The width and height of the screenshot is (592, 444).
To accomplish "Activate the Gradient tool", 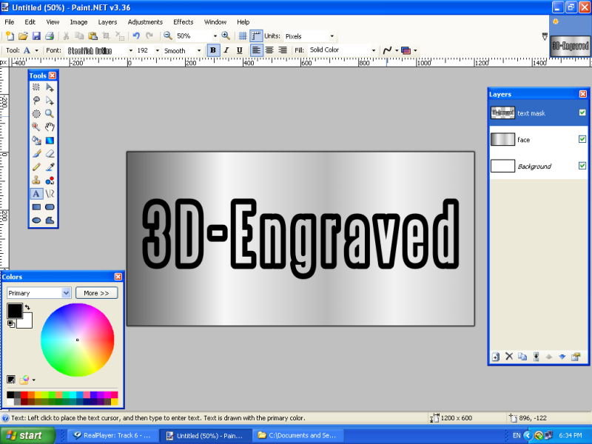I will [x=50, y=140].
